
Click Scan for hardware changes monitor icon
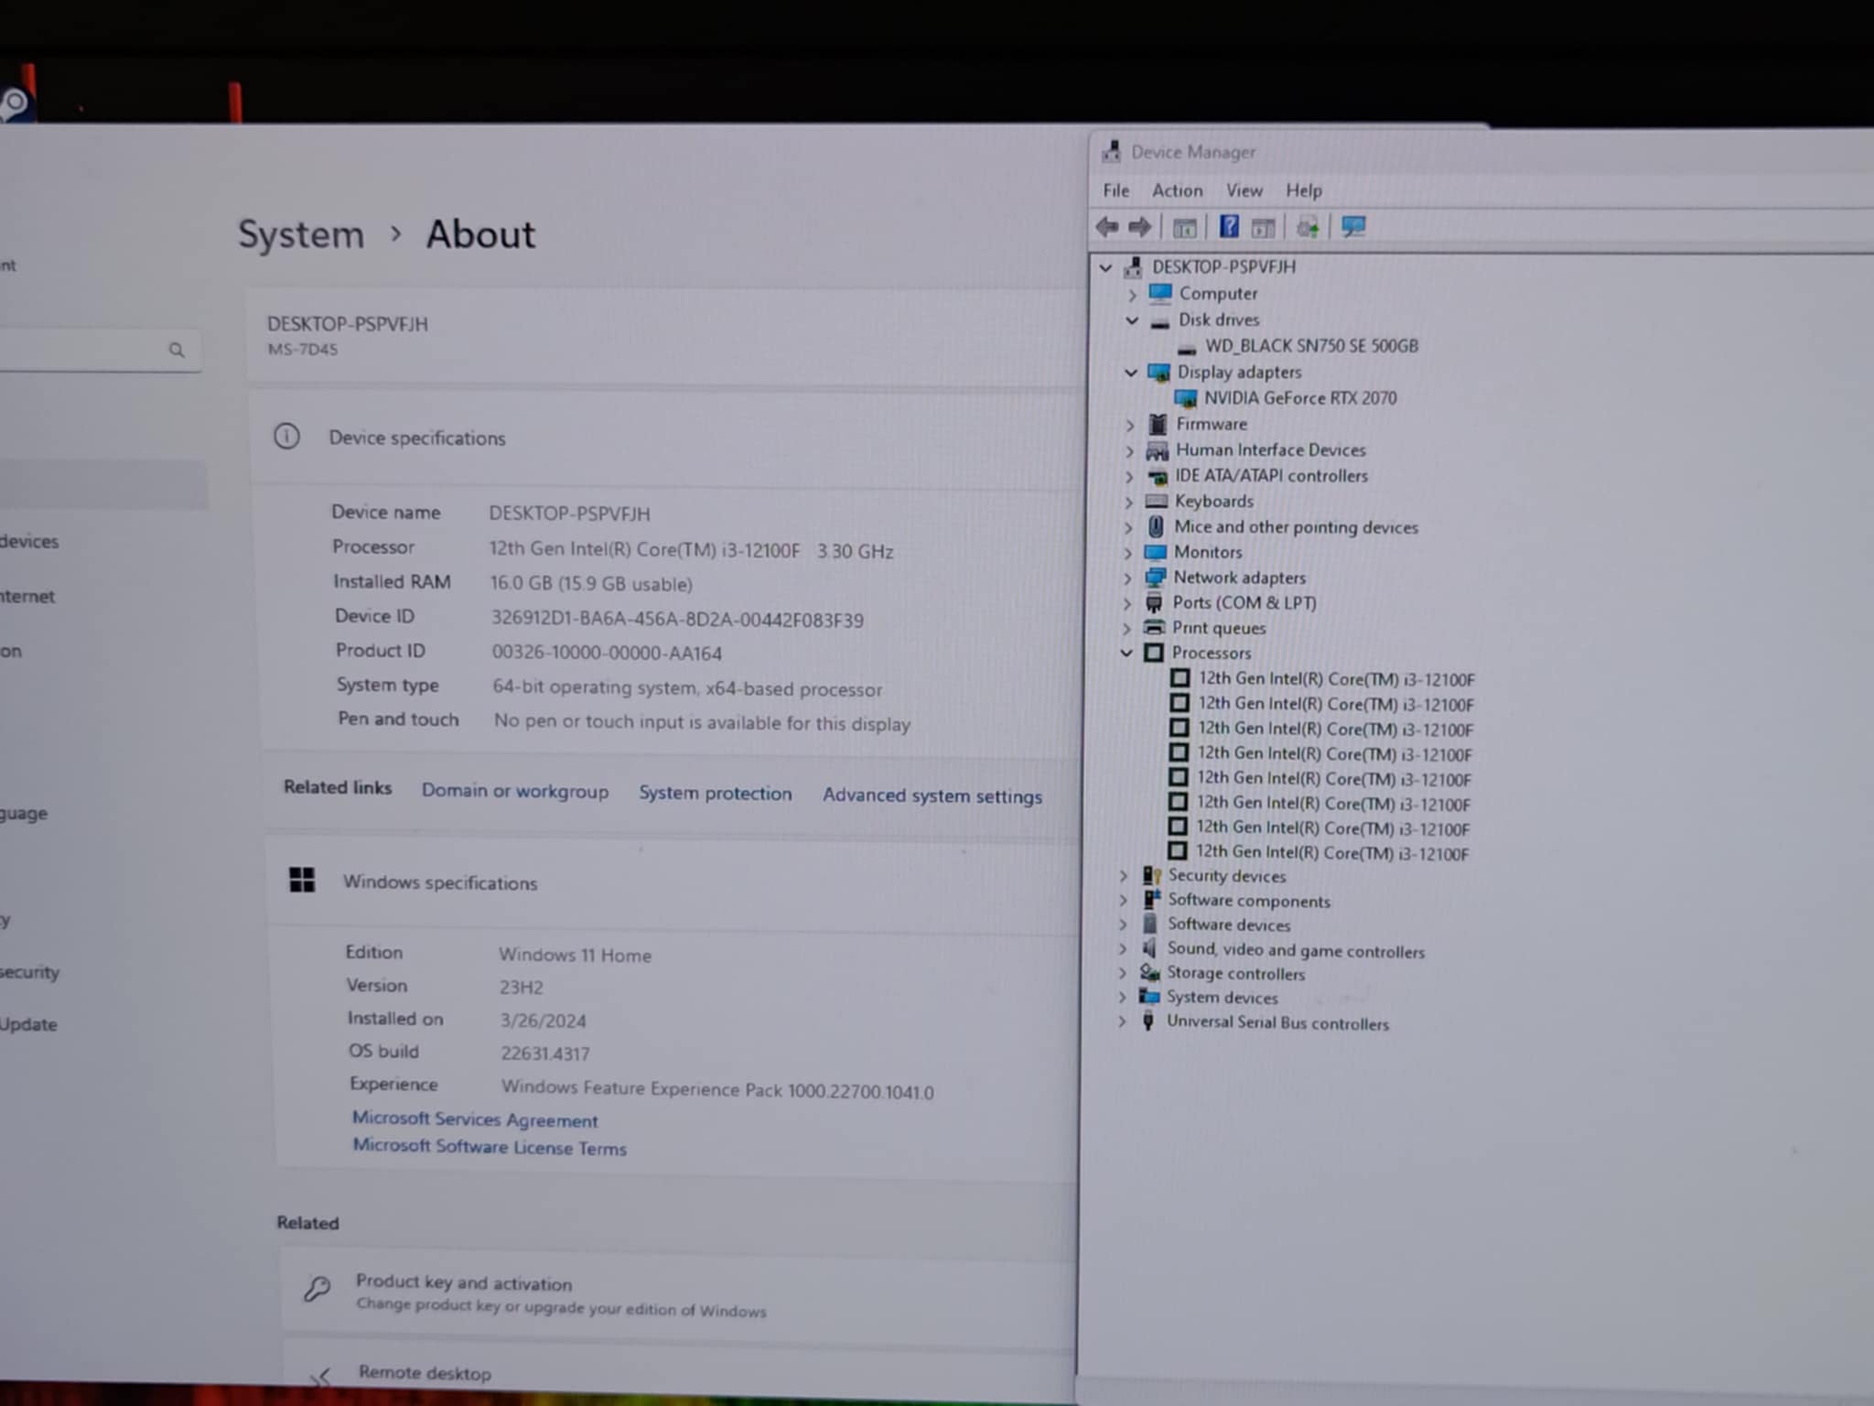click(x=1353, y=227)
